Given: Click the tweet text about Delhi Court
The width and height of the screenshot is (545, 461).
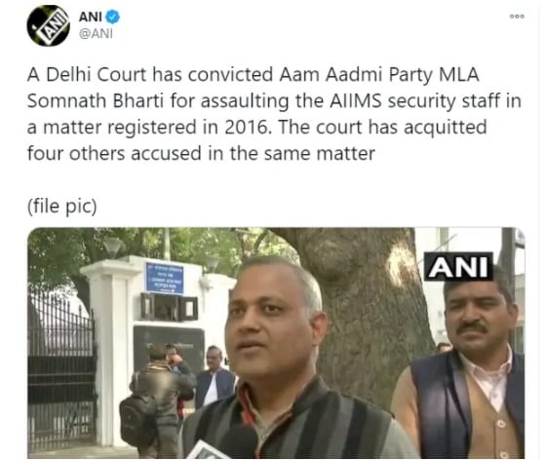Looking at the screenshot, I should click(274, 114).
